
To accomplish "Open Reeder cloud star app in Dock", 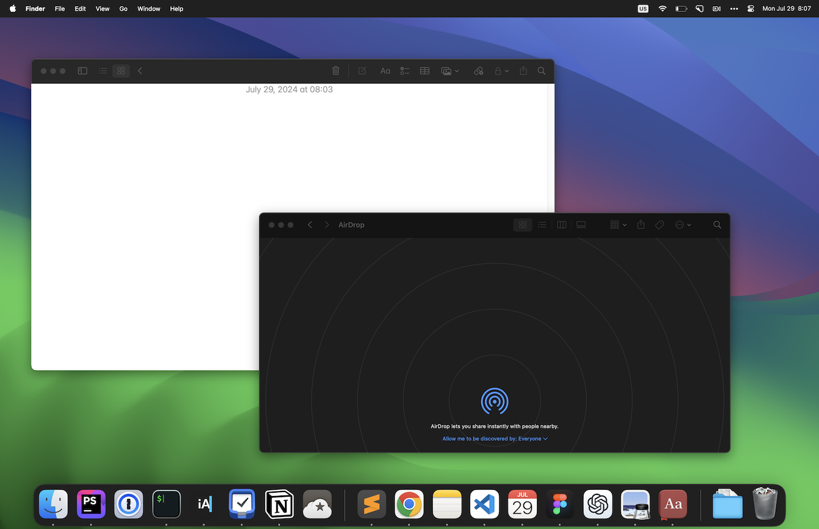I will tap(317, 504).
